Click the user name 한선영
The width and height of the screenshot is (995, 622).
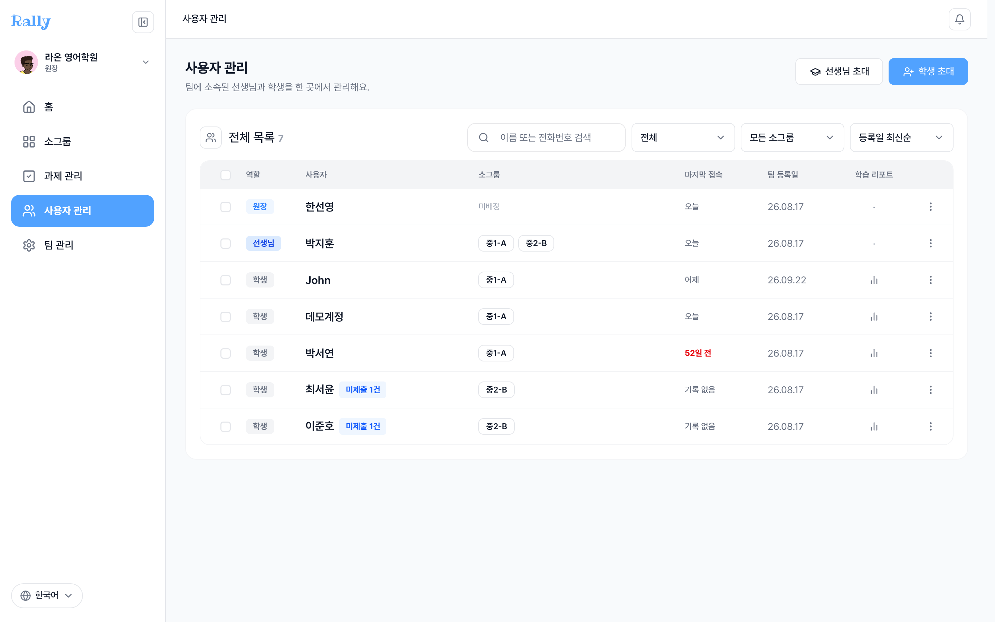coord(320,207)
